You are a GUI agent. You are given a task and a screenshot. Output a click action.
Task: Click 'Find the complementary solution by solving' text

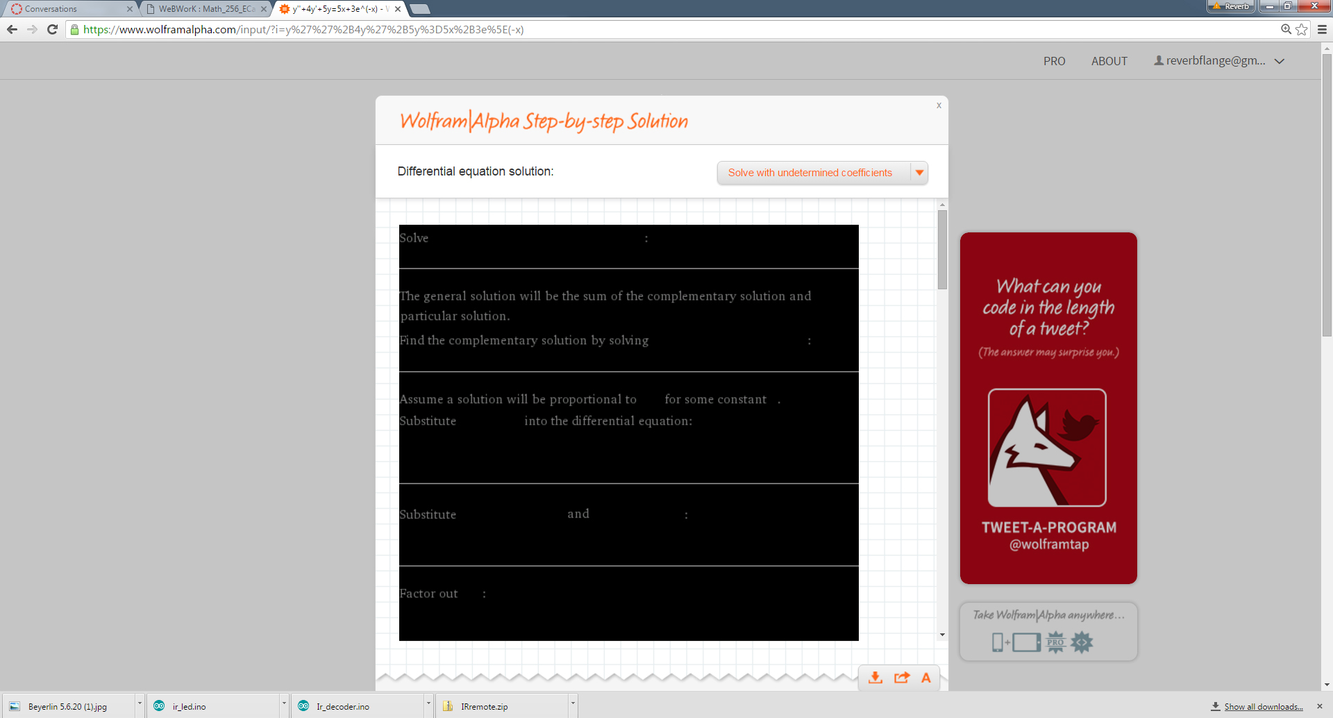coord(524,341)
